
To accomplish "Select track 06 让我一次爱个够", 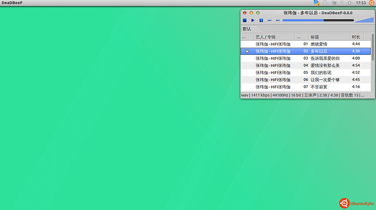I will coord(306,80).
